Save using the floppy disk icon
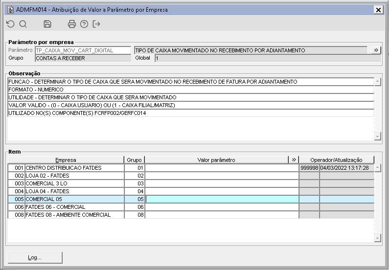Image resolution: width=389 pixels, height=270 pixels. (47, 24)
